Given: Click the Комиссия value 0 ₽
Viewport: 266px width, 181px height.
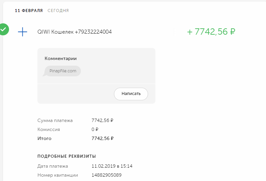Looking at the screenshot, I should tap(95, 129).
